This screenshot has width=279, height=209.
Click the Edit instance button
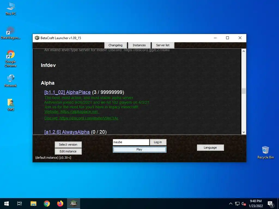click(68, 151)
